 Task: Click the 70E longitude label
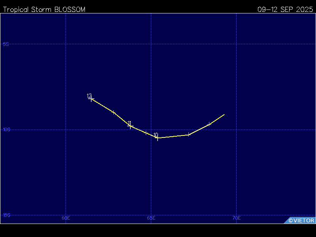pyautogui.click(x=236, y=218)
